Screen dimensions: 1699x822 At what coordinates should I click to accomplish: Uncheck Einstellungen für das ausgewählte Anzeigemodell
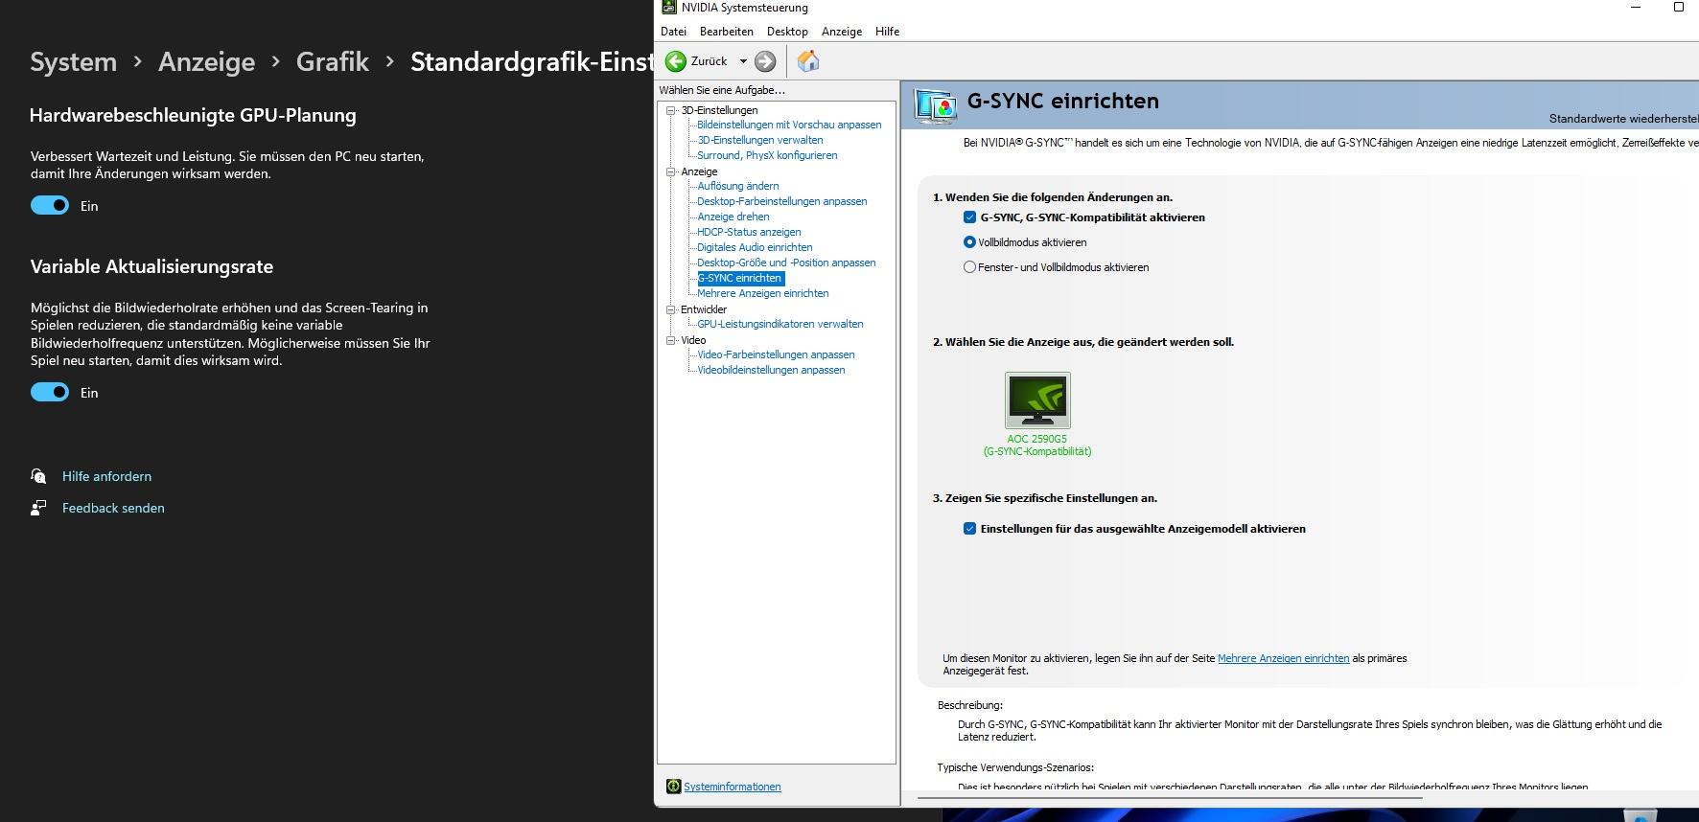[x=969, y=529]
